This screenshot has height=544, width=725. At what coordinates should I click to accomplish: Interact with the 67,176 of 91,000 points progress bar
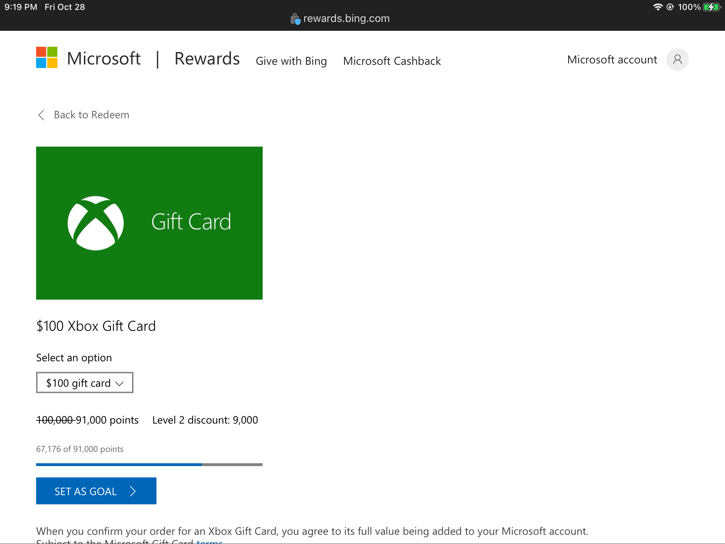(x=149, y=464)
